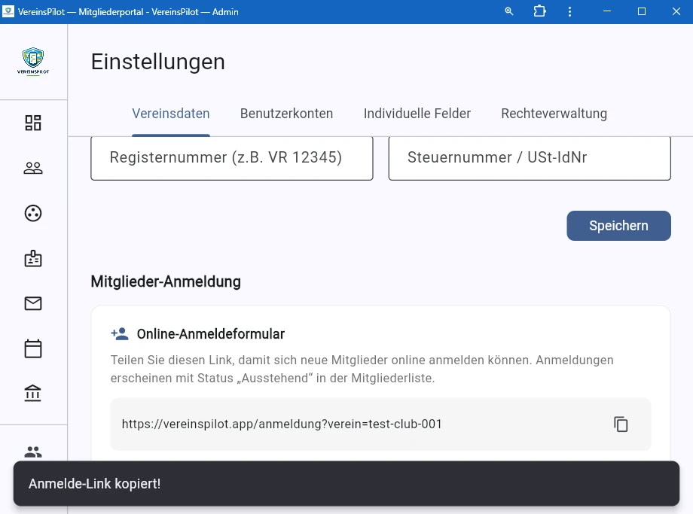Open the membership card icon in the sidebar
Image resolution: width=693 pixels, height=514 pixels.
pos(32,258)
